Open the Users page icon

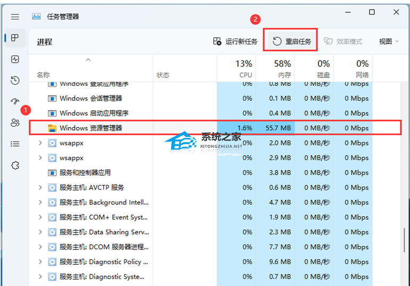(15, 123)
